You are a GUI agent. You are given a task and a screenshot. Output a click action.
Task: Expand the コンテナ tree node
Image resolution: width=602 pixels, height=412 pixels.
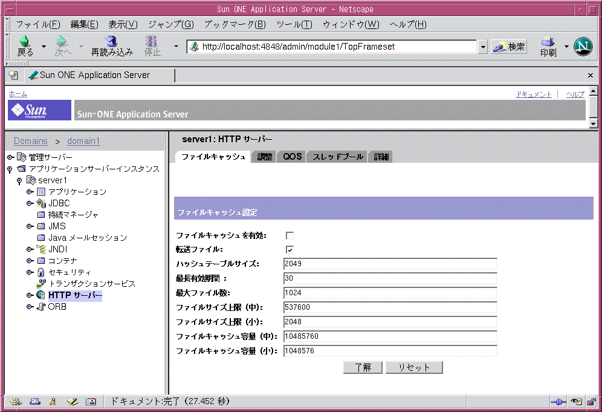30,261
